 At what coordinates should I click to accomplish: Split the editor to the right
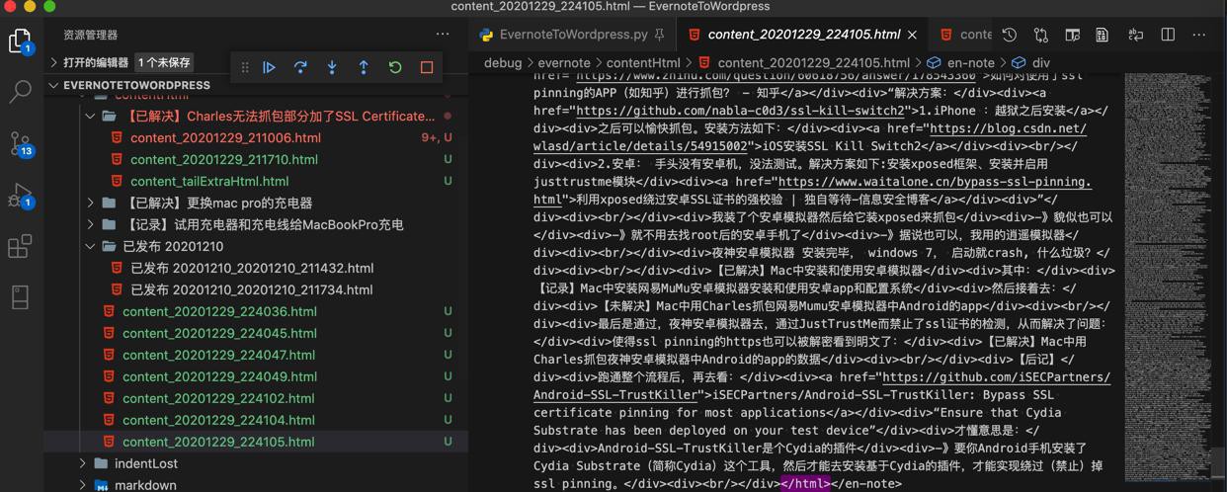coord(1168,35)
